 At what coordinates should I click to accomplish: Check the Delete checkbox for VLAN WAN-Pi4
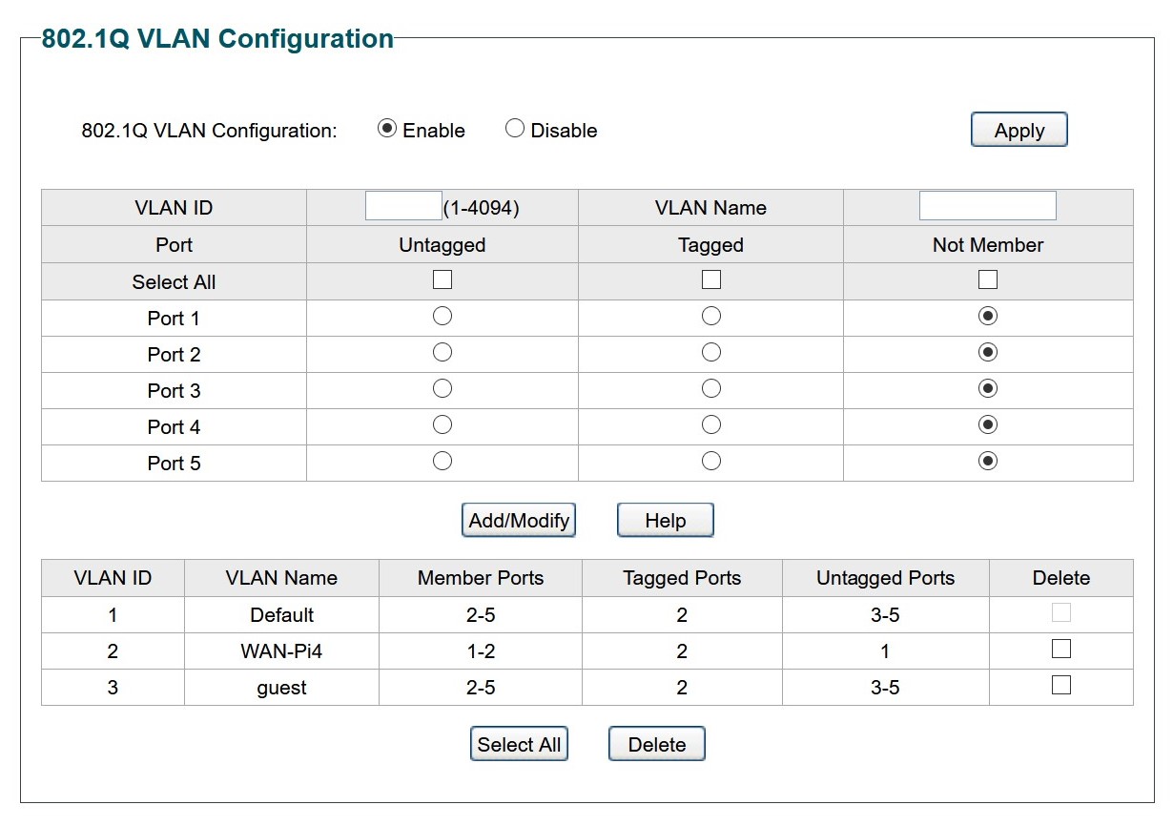pos(1060,648)
